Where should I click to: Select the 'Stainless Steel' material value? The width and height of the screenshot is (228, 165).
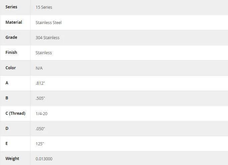coord(49,22)
